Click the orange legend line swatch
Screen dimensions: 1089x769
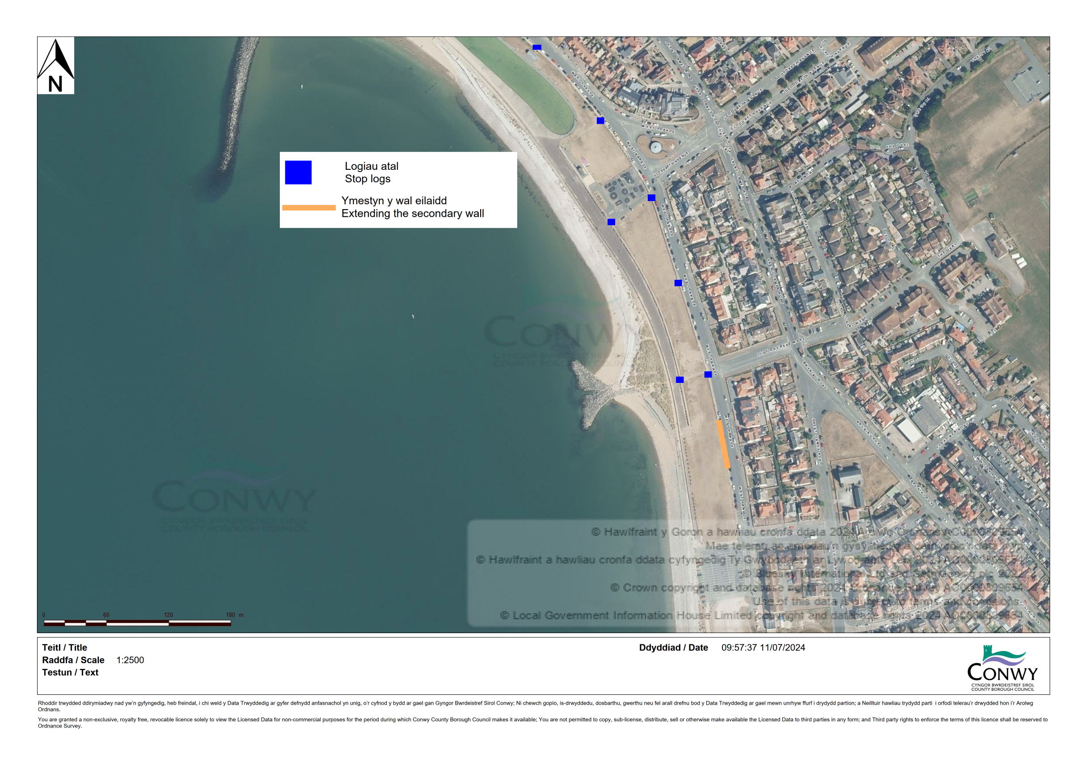point(309,208)
